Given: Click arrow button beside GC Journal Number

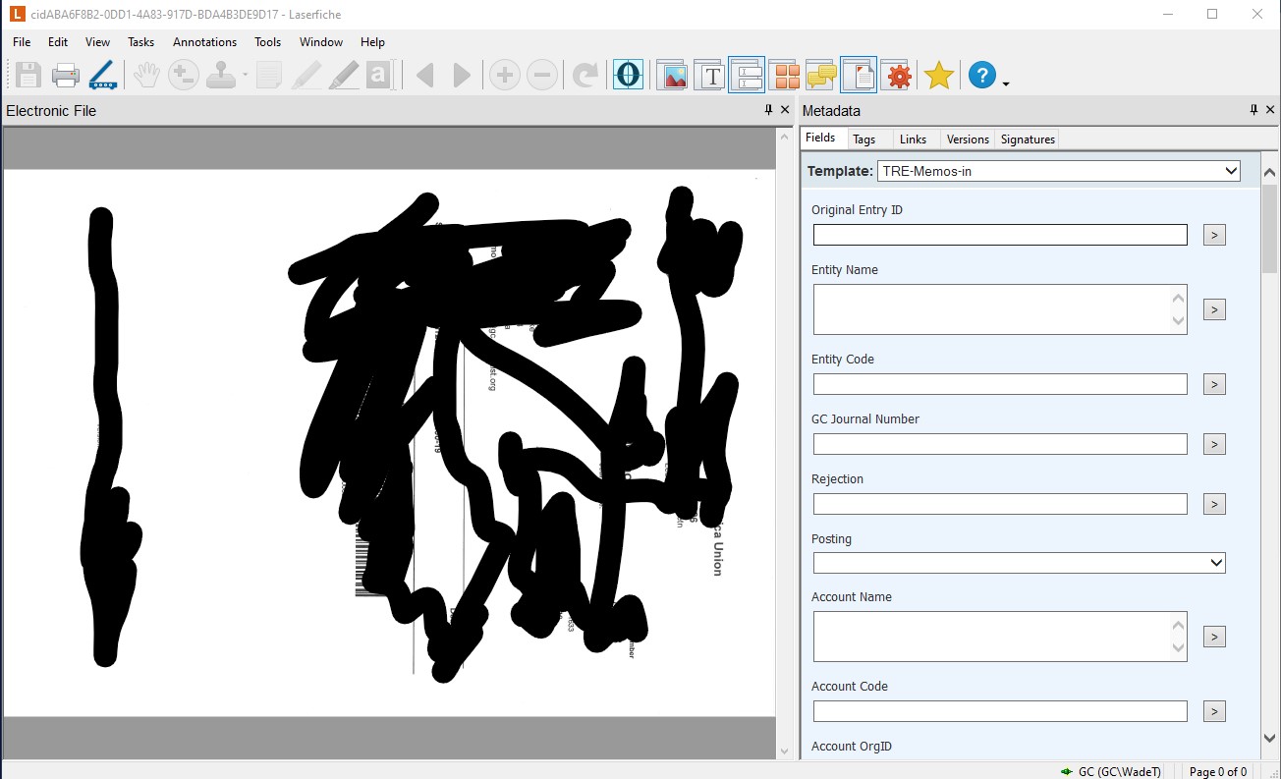Looking at the screenshot, I should [1214, 444].
